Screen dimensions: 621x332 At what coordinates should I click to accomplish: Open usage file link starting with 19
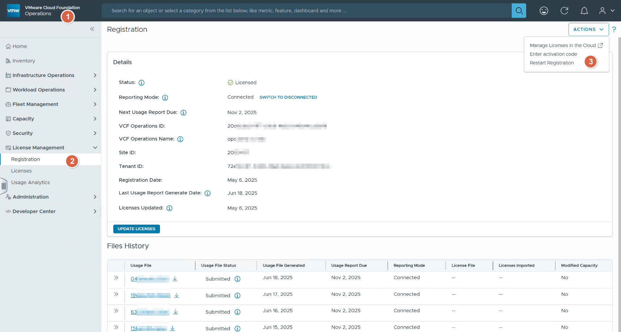[x=150, y=295]
